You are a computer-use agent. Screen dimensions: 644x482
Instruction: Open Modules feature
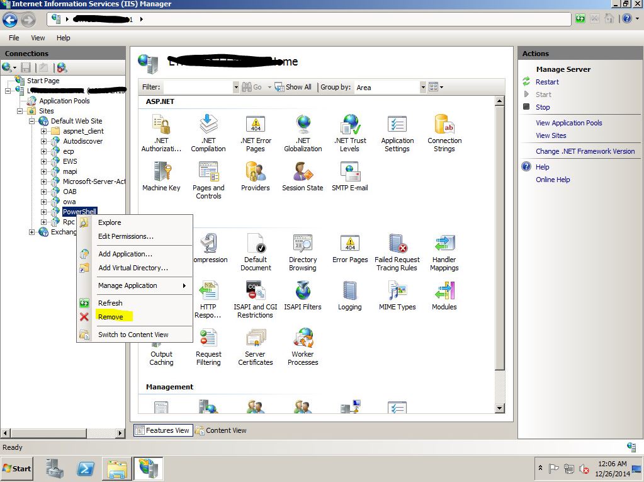444,296
